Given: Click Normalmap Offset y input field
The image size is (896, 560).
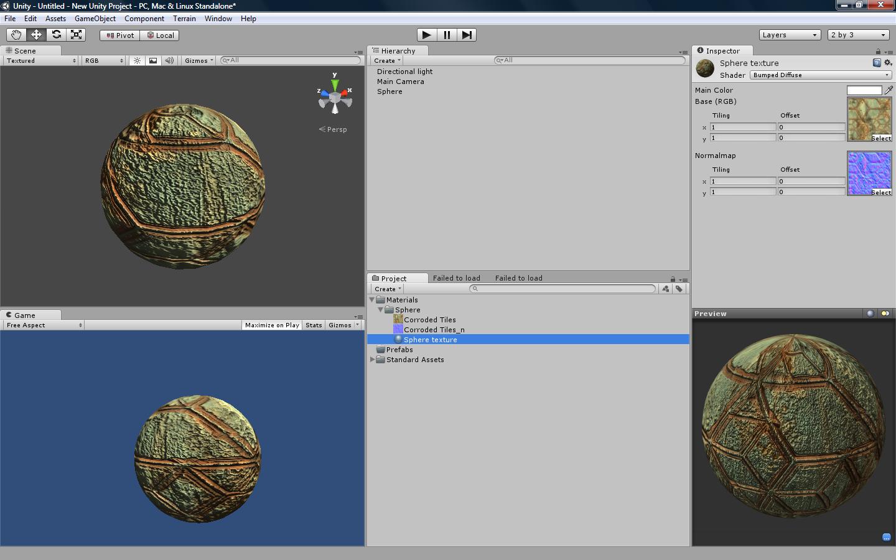Looking at the screenshot, I should click(x=811, y=192).
